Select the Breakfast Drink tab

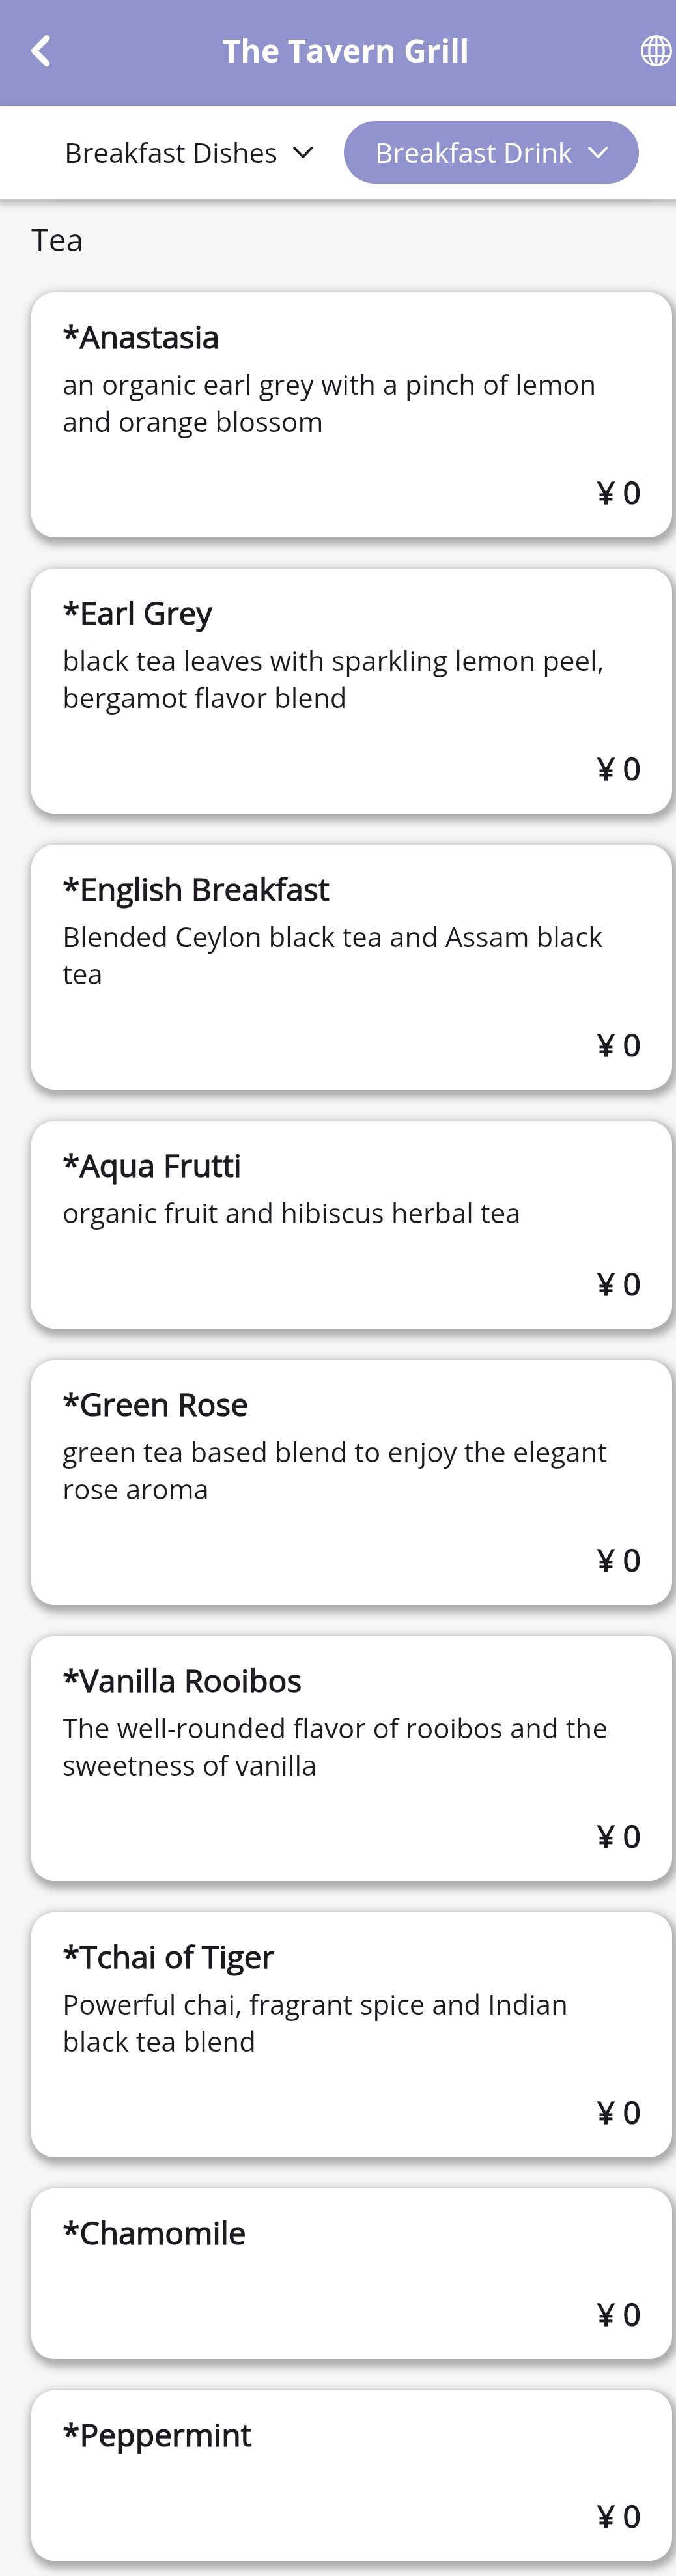(x=473, y=153)
